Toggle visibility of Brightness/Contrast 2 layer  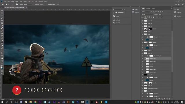(x=143, y=88)
